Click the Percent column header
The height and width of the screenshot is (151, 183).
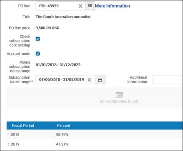pos(63,126)
